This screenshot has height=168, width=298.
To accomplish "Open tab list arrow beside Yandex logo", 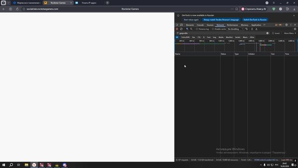I will [8, 3].
